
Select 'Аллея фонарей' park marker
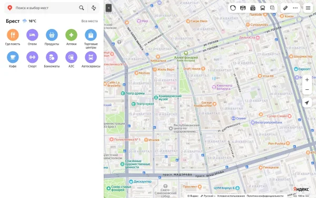[186, 53]
